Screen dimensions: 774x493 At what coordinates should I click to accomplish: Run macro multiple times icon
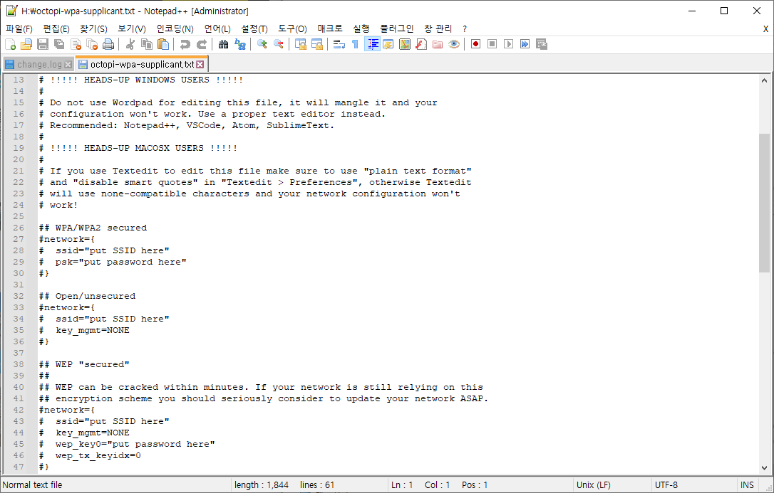coord(525,44)
